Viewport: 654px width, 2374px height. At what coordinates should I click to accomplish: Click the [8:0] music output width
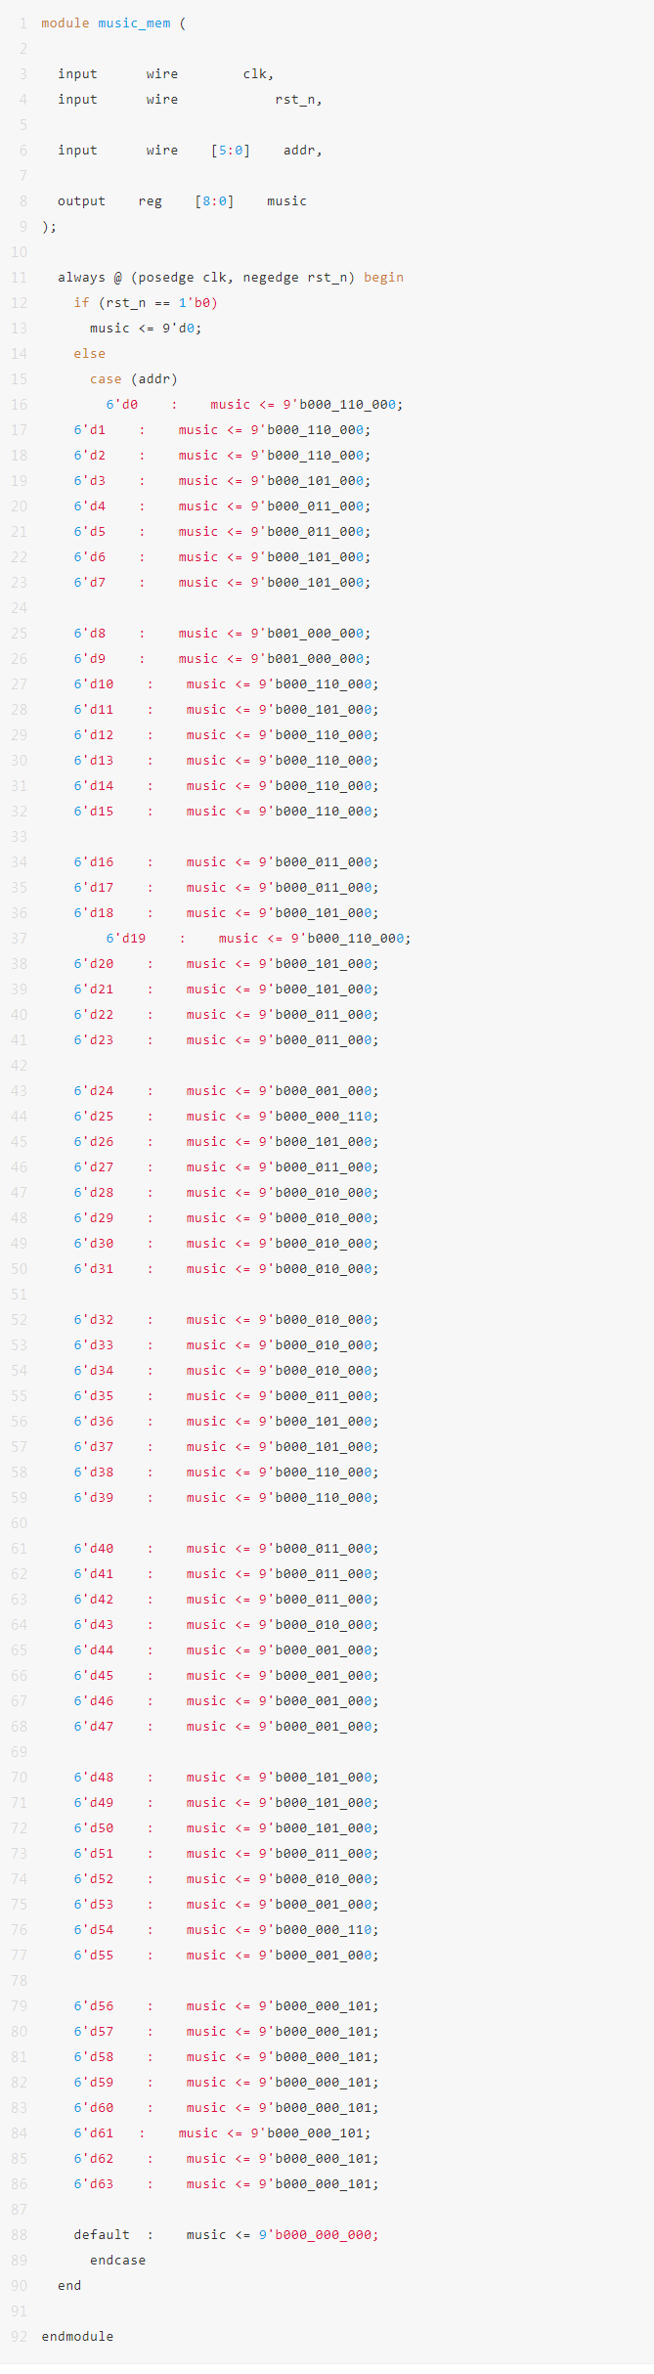click(215, 200)
